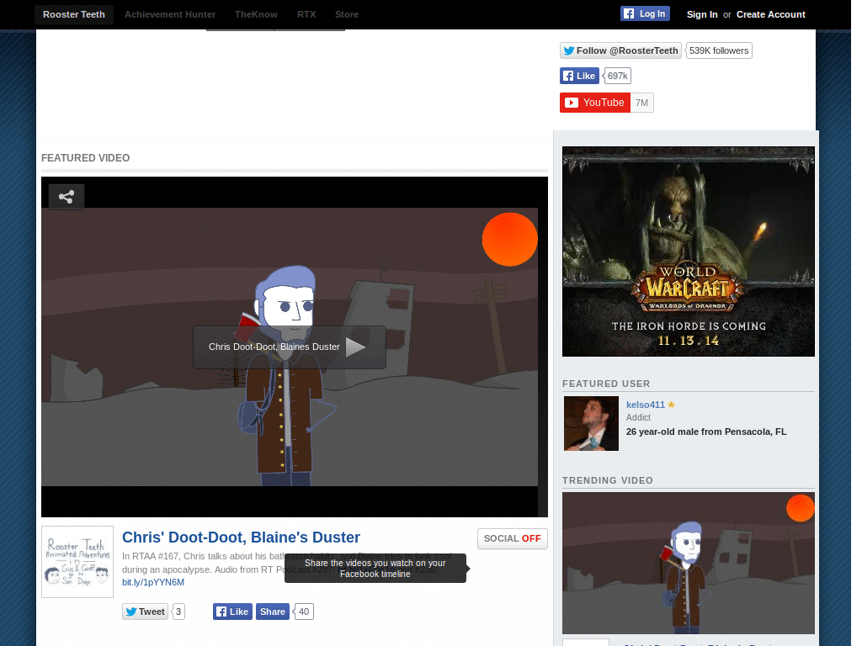Tweet this featured video
This screenshot has width=862, height=646.
point(145,612)
